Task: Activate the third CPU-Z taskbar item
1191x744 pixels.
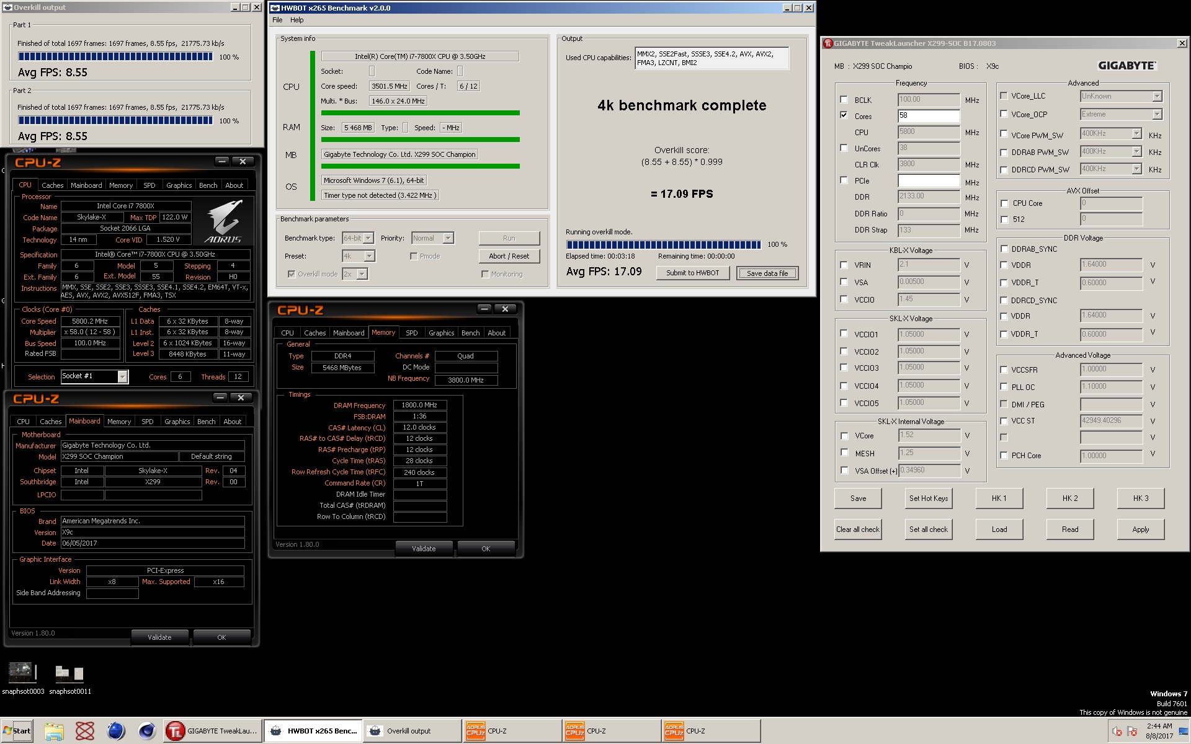Action: click(x=711, y=731)
